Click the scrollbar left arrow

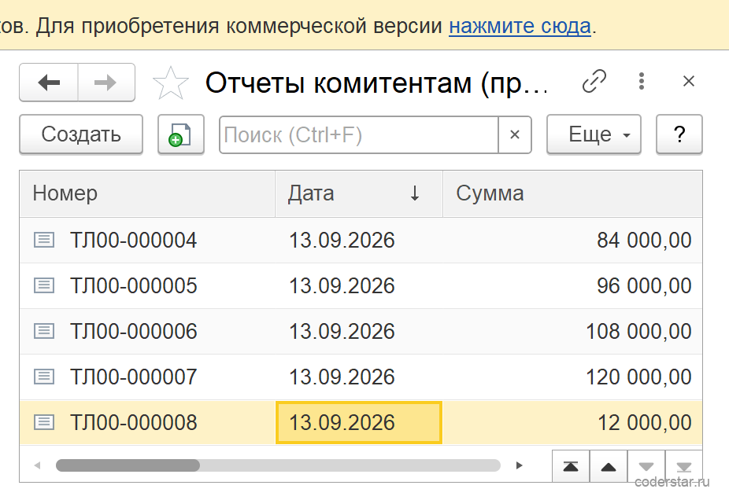38,465
